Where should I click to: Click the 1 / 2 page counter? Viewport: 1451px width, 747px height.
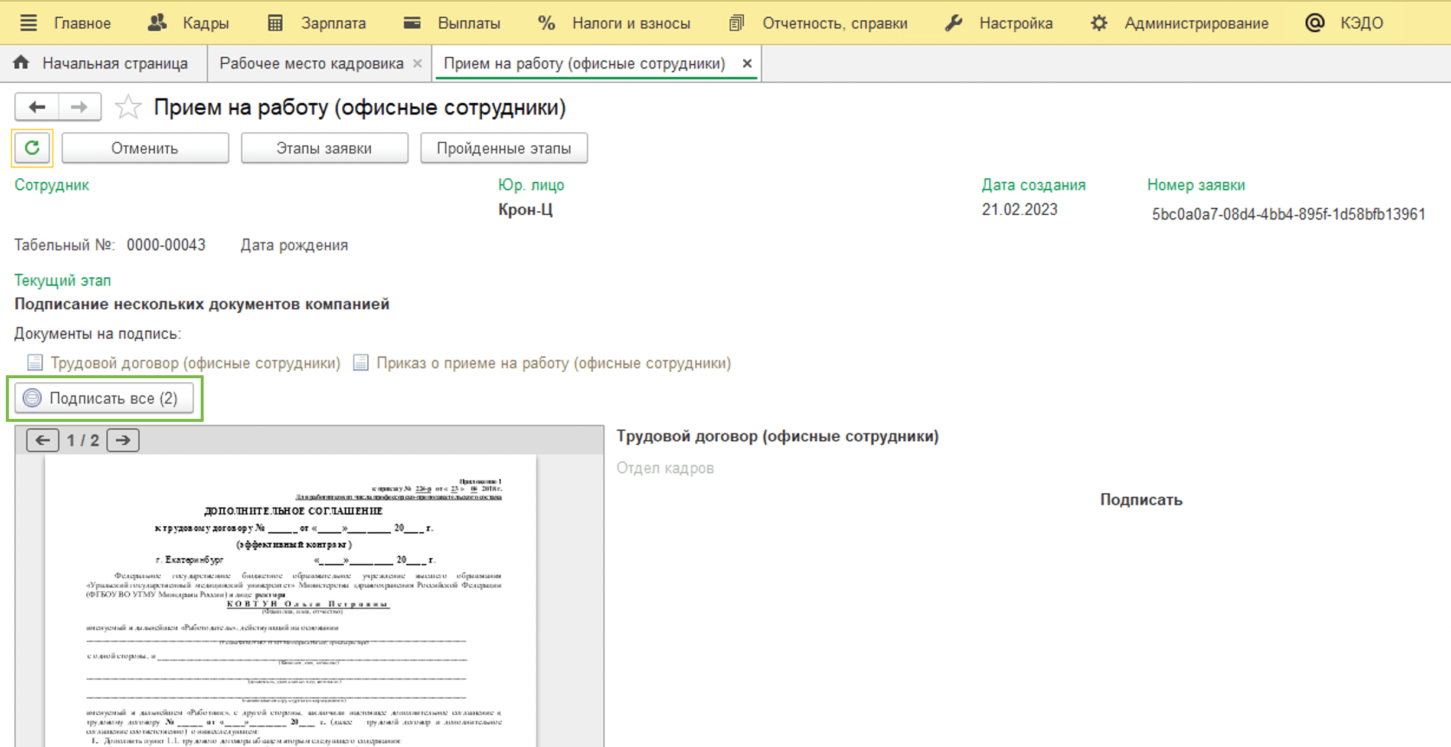(83, 440)
